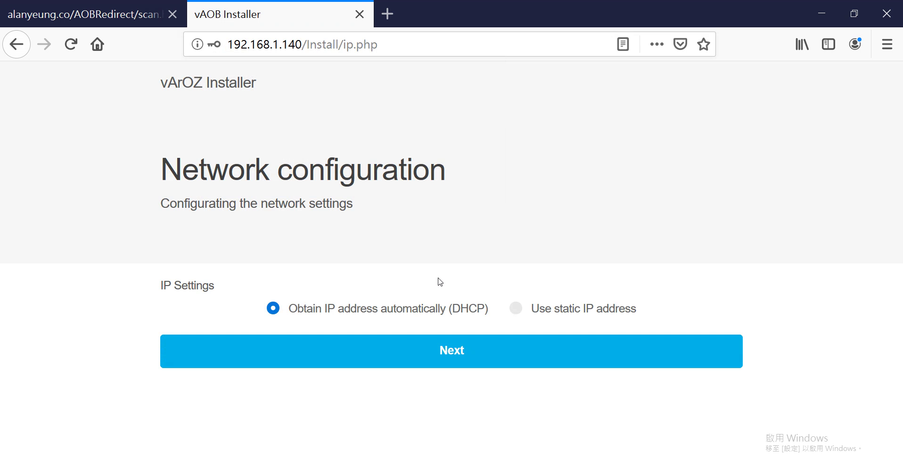This screenshot has height=475, width=903.
Task: Switch to the alanyeung.co AOBRedirect tab
Action: [84, 14]
